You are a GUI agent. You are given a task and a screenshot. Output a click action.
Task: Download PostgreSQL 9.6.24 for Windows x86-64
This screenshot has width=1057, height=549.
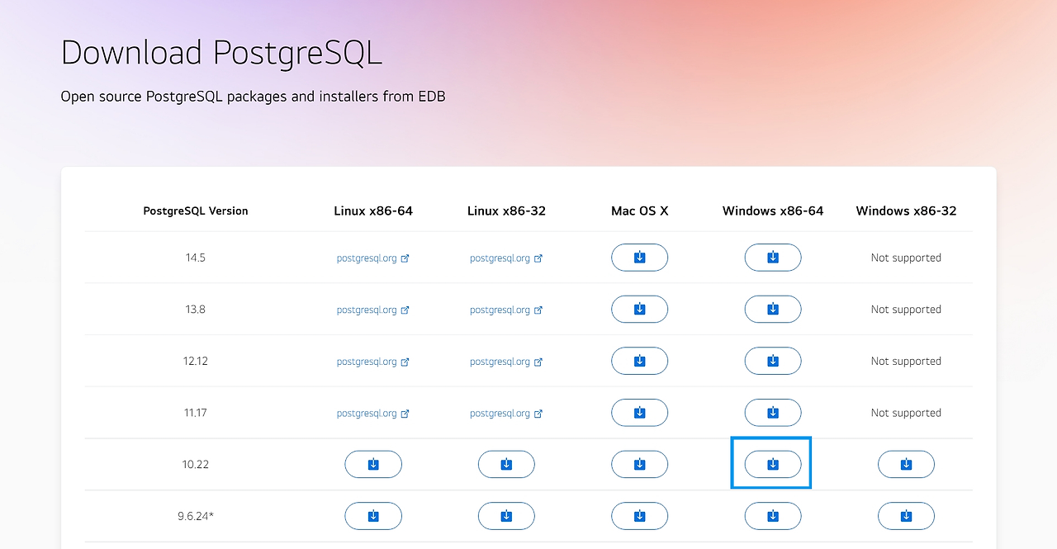pos(773,516)
